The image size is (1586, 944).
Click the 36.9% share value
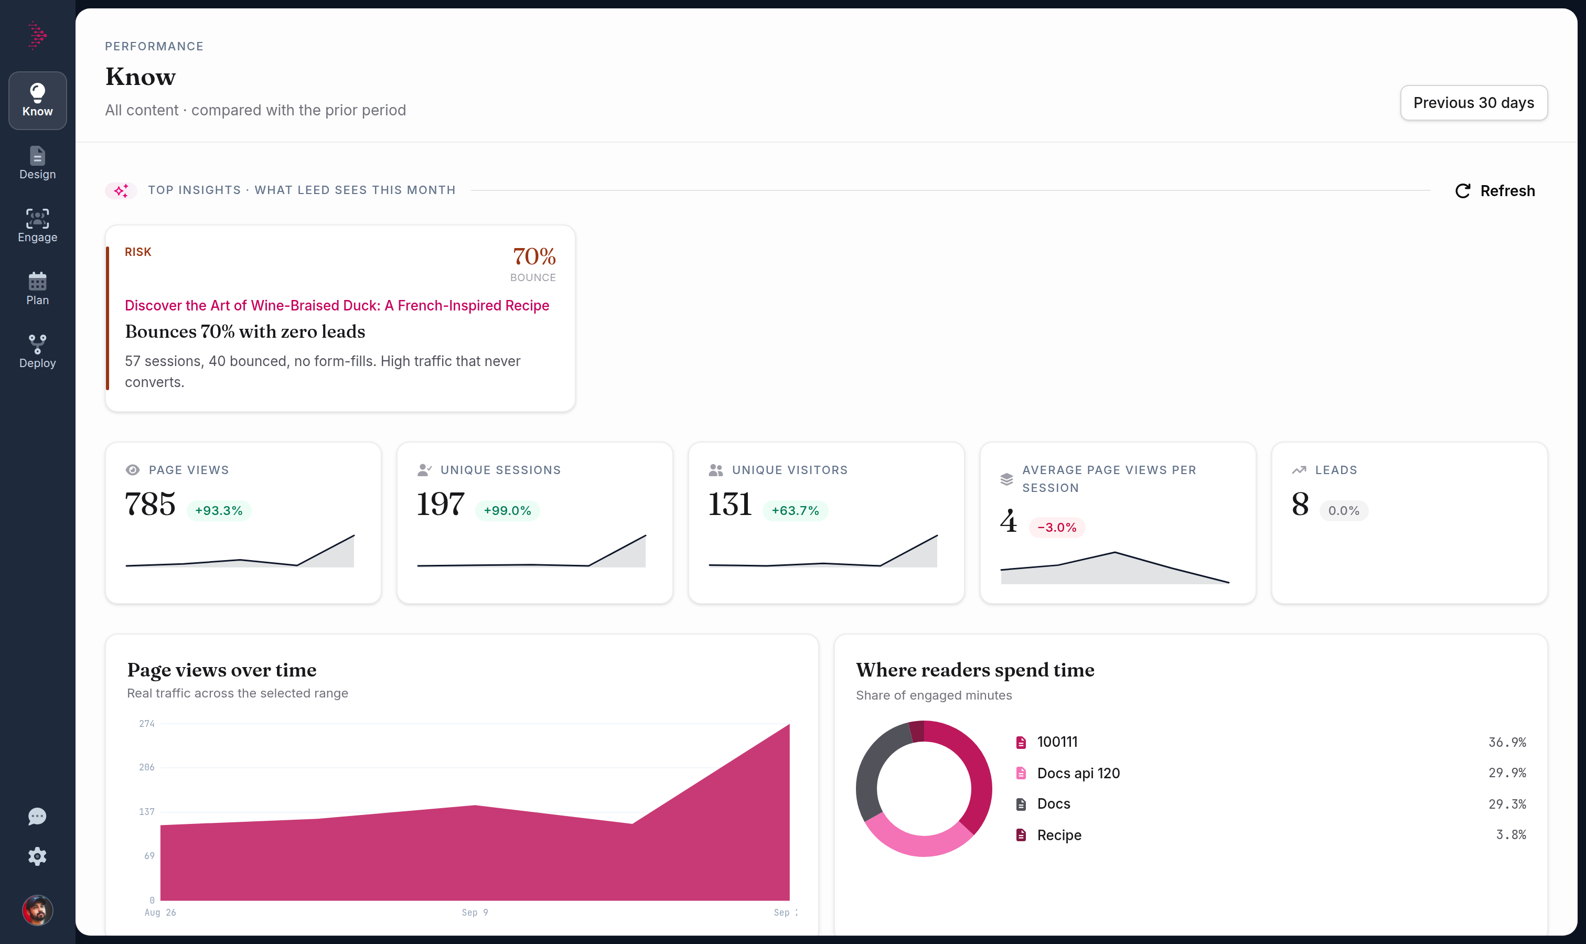[1507, 742]
